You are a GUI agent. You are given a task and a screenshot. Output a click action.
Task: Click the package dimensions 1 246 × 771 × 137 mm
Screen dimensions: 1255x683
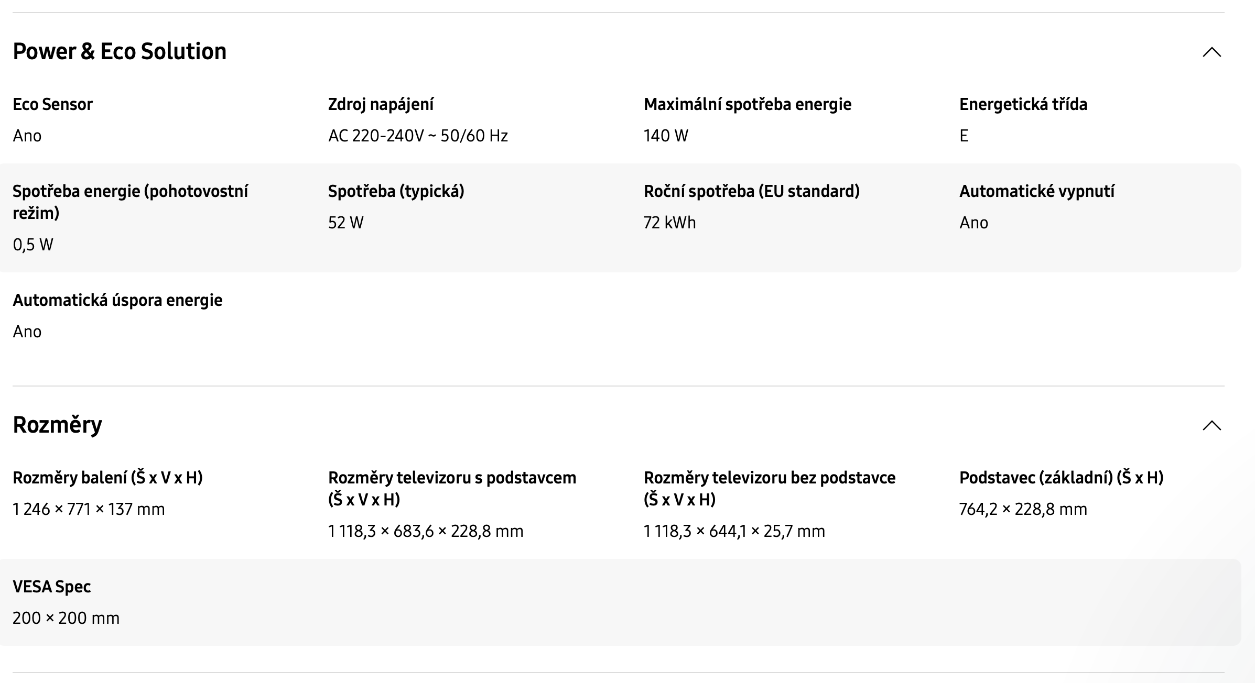(89, 509)
